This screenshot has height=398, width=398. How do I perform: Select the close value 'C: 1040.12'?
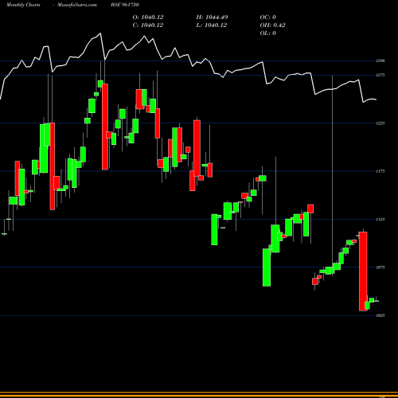click(x=148, y=25)
